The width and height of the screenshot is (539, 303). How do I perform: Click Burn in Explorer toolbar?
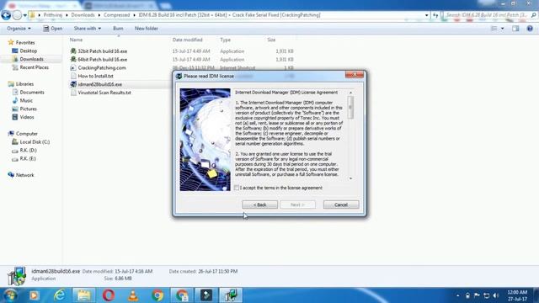tap(118, 29)
